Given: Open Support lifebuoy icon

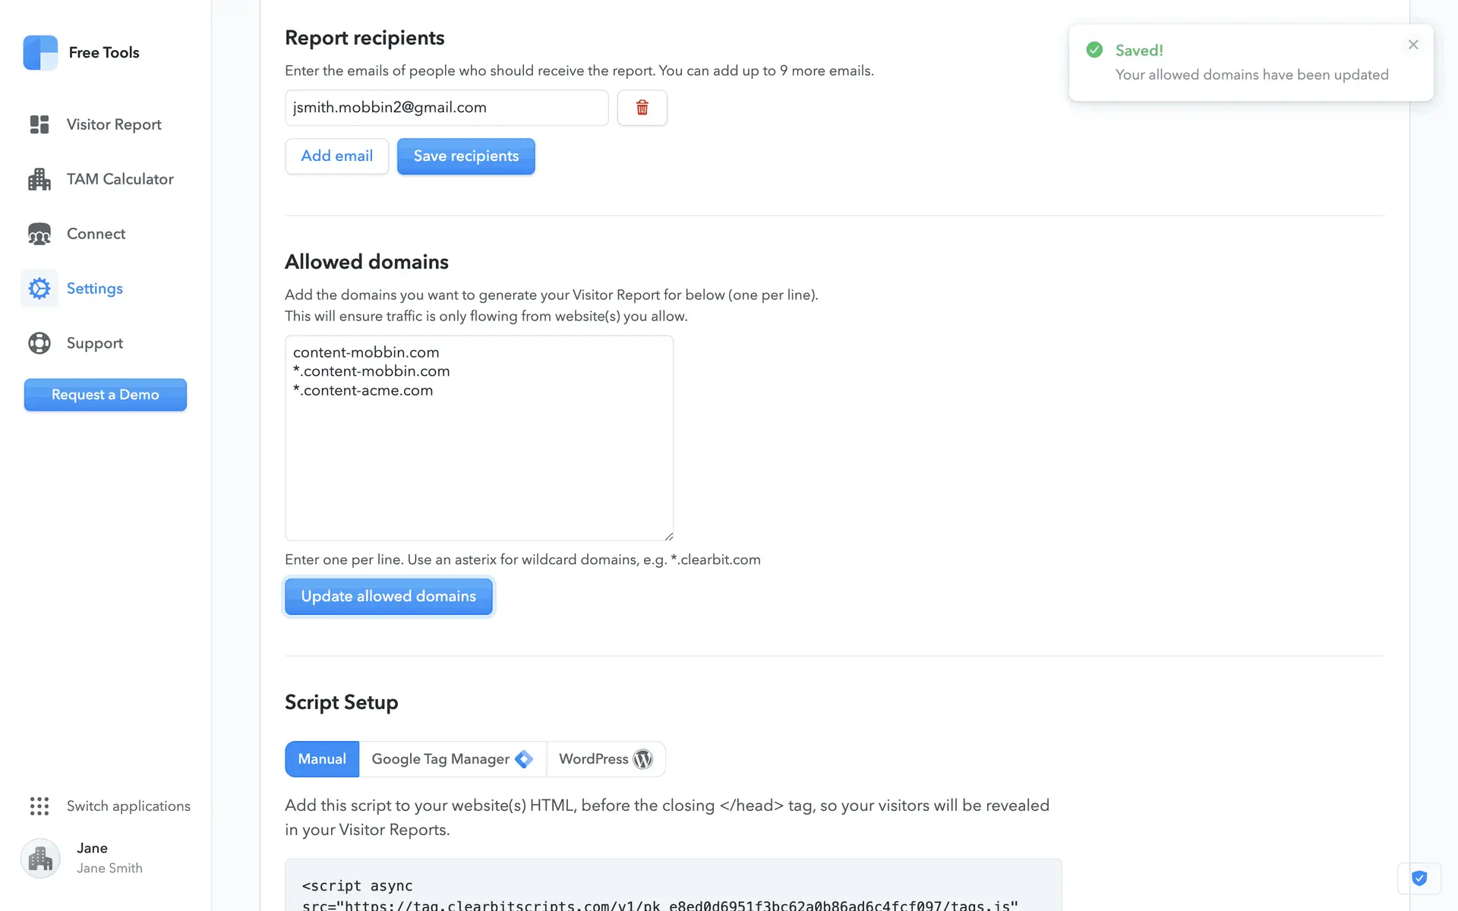Looking at the screenshot, I should (x=39, y=343).
